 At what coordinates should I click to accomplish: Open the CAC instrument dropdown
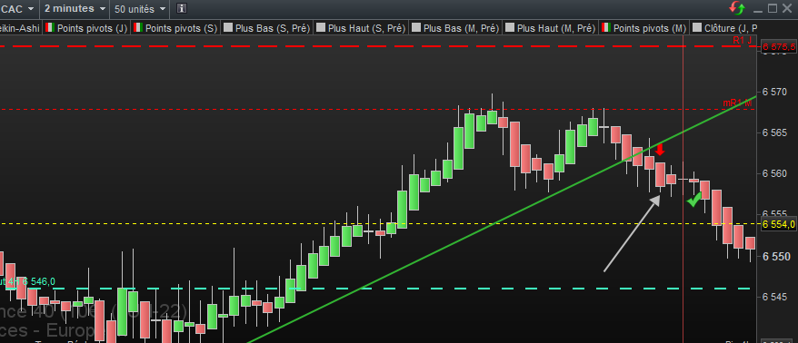pyautogui.click(x=18, y=9)
